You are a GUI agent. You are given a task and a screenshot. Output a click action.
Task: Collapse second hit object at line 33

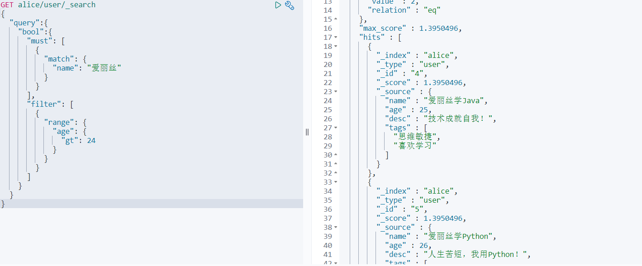click(x=336, y=182)
